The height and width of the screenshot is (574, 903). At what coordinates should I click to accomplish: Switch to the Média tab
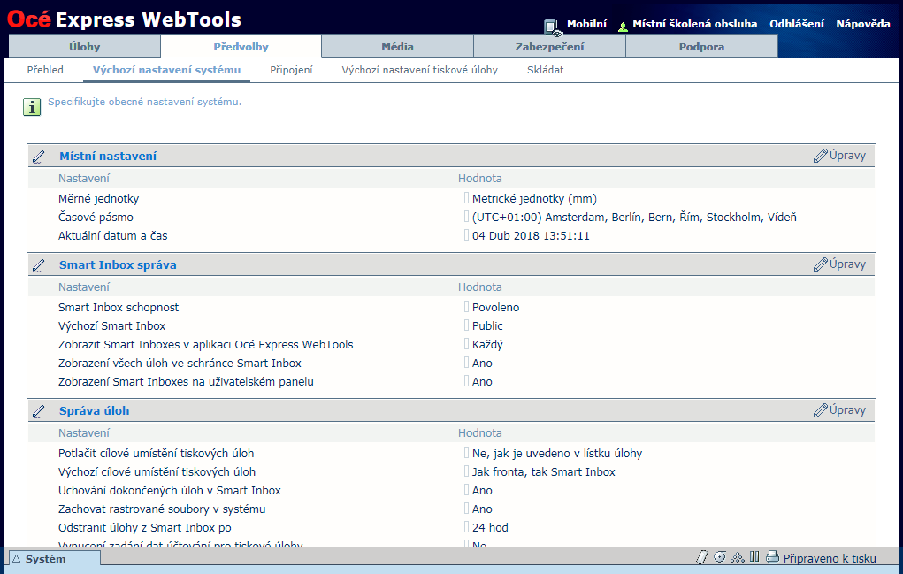tap(397, 47)
